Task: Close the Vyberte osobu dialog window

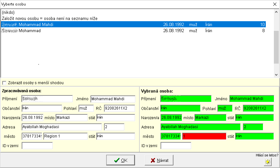Action: pos(275,4)
